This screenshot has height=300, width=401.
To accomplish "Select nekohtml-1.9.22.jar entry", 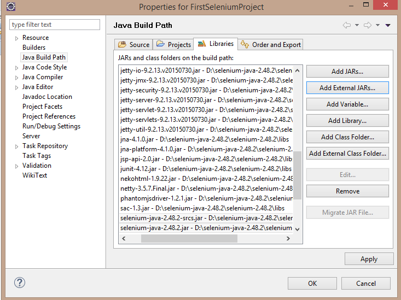I will click(206, 179).
